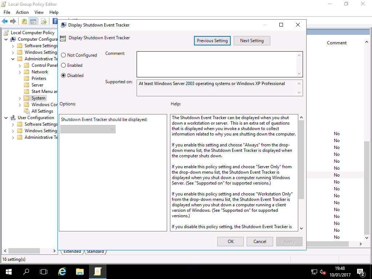This screenshot has height=279, width=372.
Task: Expand the Control Panel tree node
Action: coord(20,65)
